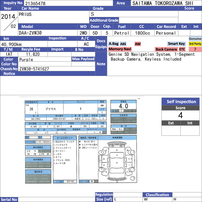This screenshot has width=202, height=202.
Task: Click the Import header
Action: pyautogui.click(x=60, y=49)
